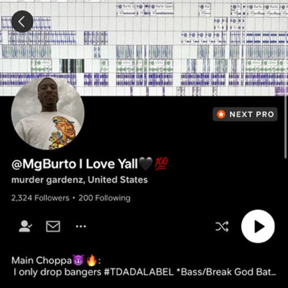View the 200 Following list
The image size is (288, 288).
(x=104, y=198)
